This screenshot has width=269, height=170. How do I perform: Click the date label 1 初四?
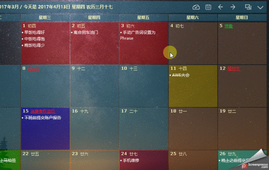(29, 26)
